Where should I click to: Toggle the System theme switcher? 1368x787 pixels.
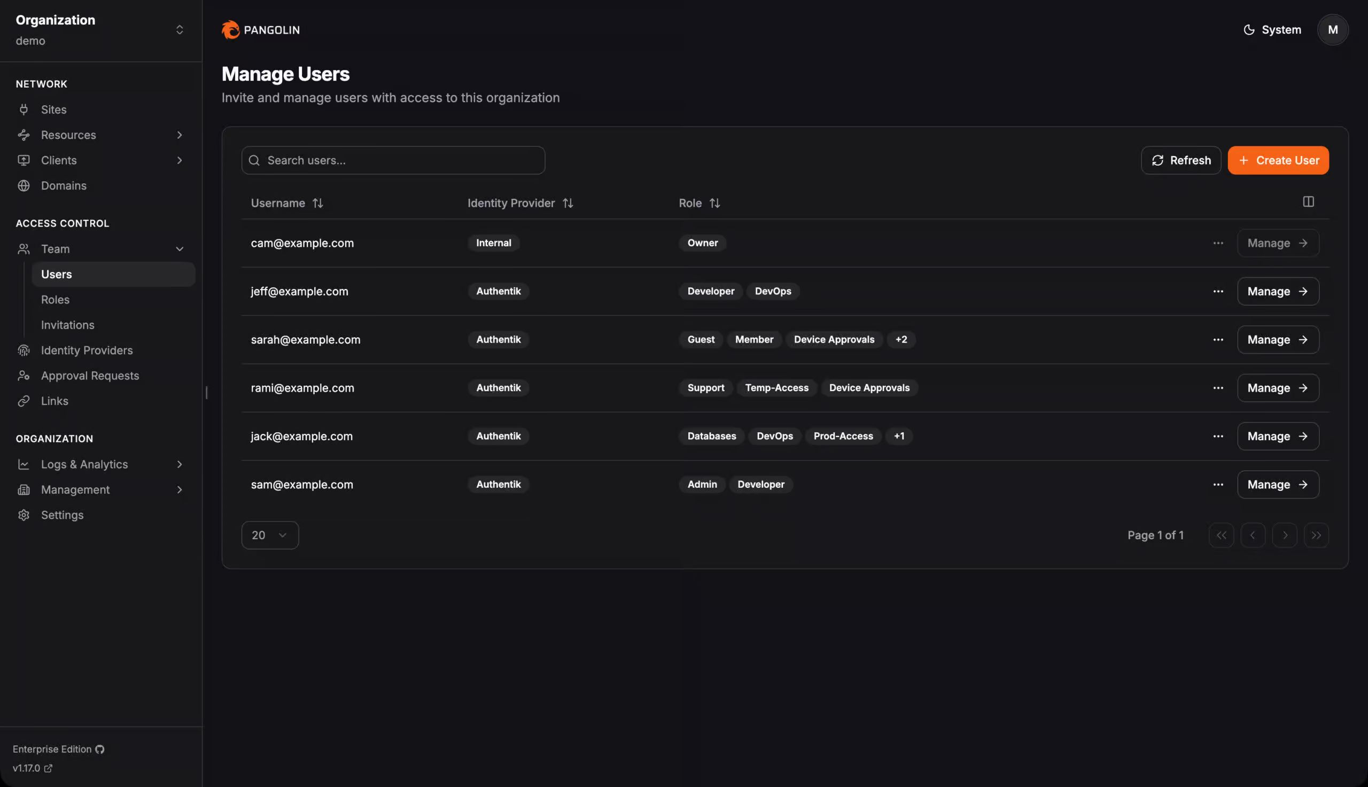(1272, 30)
